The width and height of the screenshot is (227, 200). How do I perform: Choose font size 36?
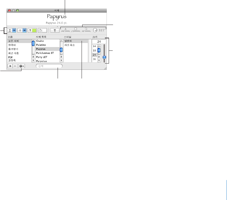[x=94, y=59]
